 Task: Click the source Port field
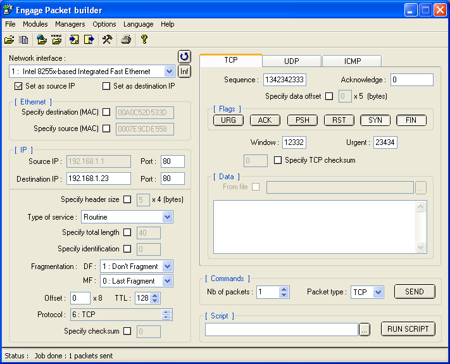173,161
